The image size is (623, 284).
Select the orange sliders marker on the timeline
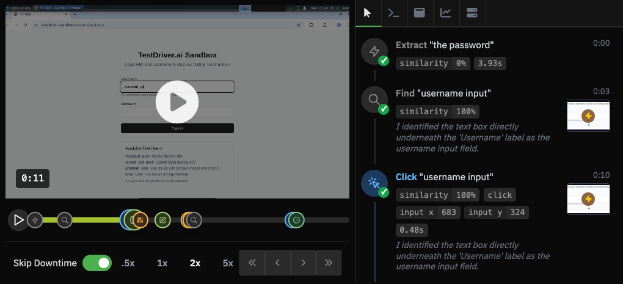point(140,220)
